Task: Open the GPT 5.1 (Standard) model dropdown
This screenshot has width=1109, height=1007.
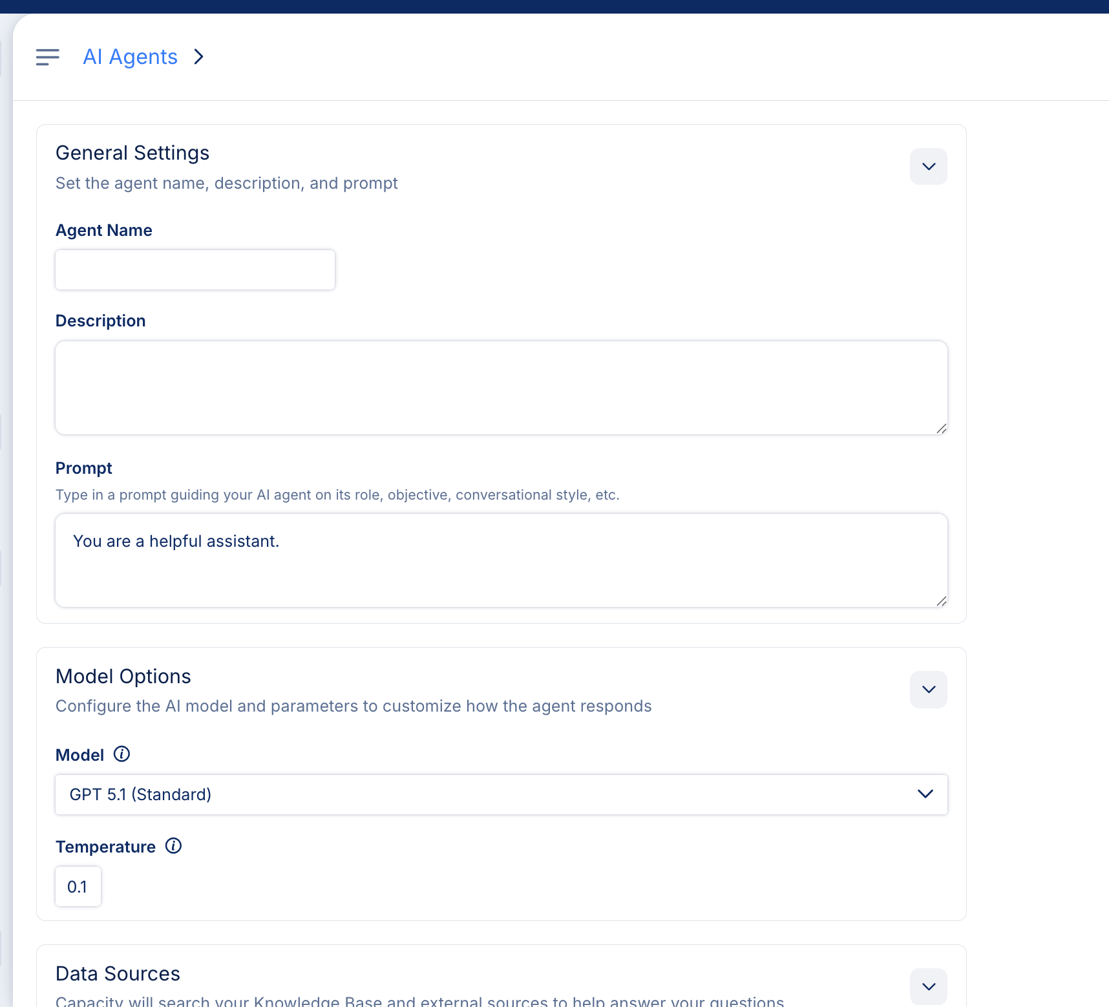Action: (x=501, y=794)
